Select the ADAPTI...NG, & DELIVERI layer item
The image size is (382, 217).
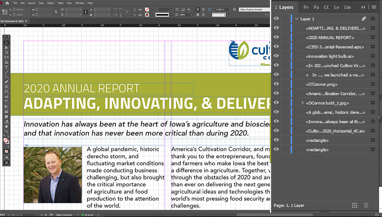pyautogui.click(x=335, y=28)
